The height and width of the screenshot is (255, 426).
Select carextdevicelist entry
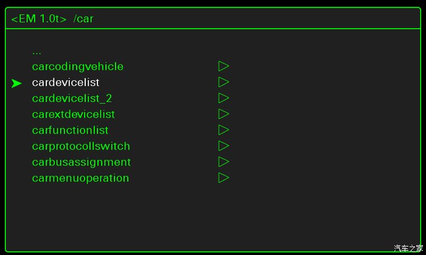73,114
